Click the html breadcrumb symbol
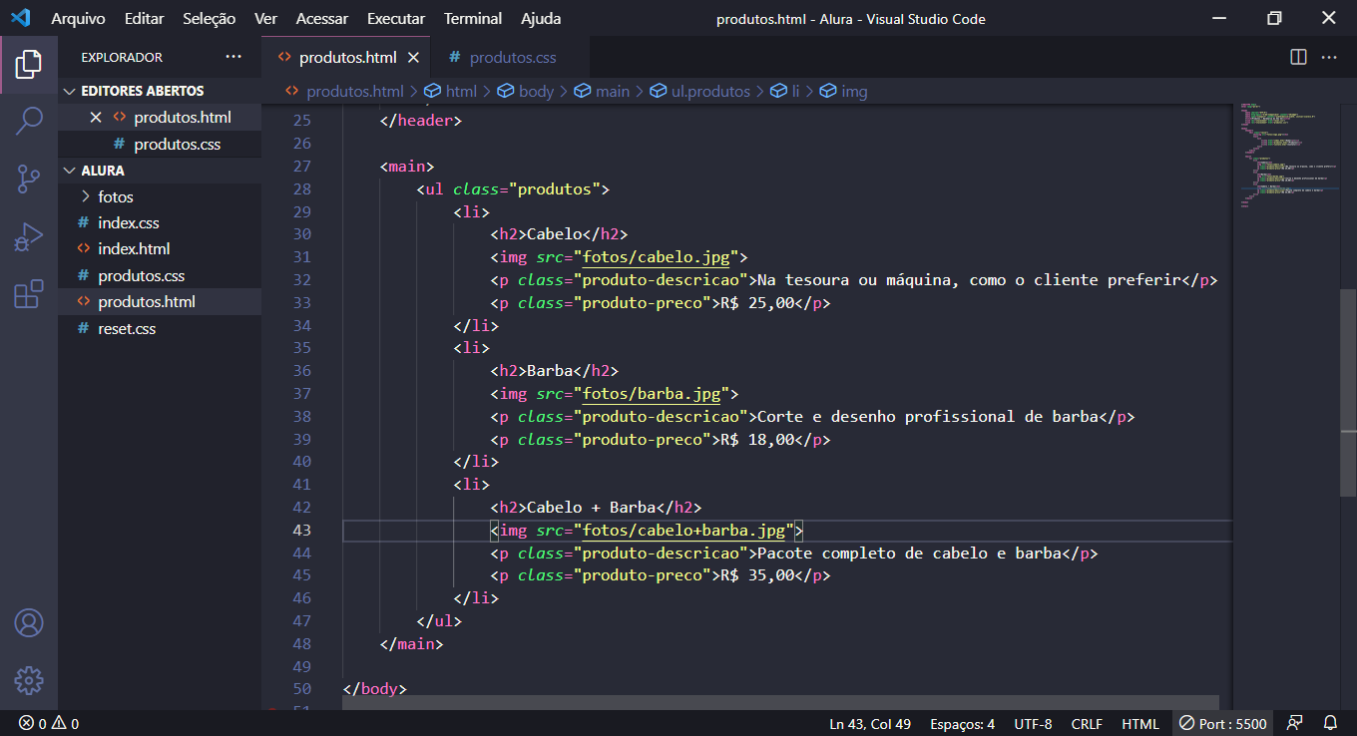Image resolution: width=1357 pixels, height=736 pixels. click(451, 91)
